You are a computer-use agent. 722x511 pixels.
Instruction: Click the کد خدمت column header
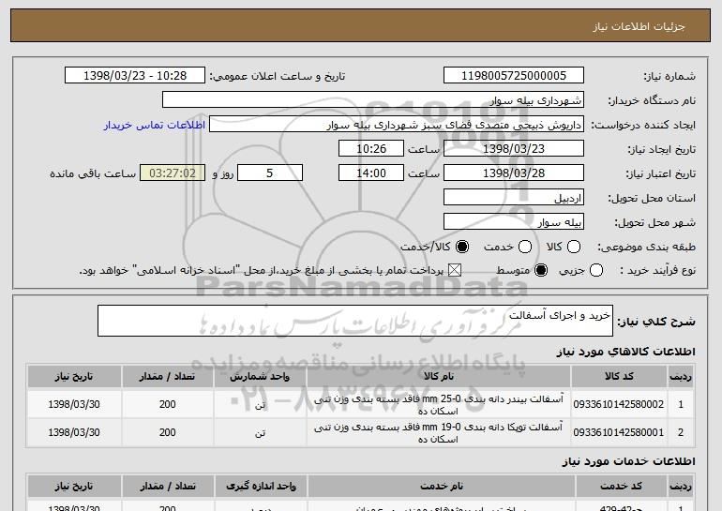point(620,486)
